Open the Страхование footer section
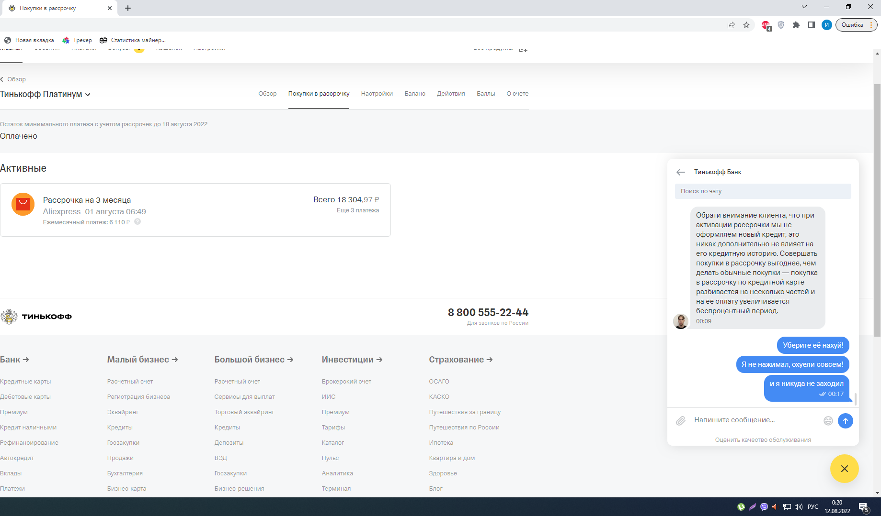881x516 pixels. point(461,360)
